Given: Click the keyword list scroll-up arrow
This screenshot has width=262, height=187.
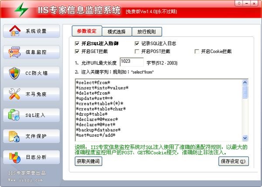Looking at the screenshot, I should (245, 82).
